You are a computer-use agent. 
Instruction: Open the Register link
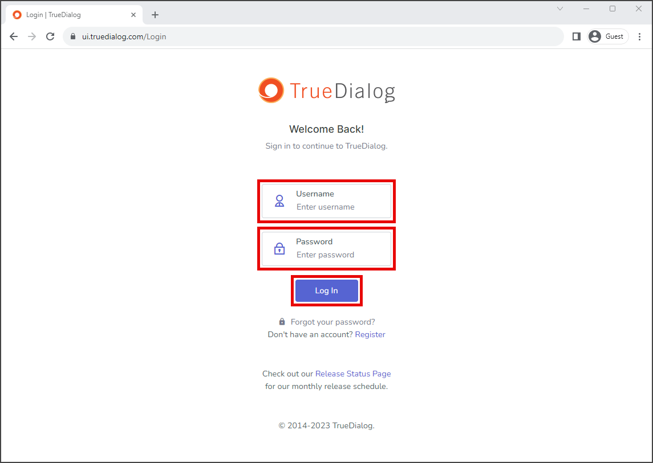point(370,334)
